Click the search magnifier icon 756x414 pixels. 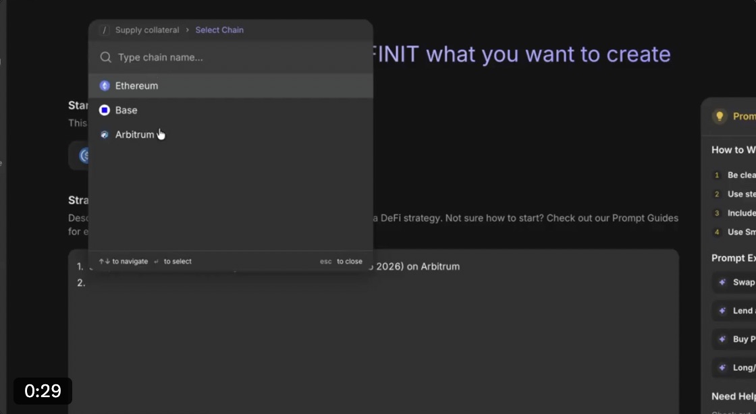[x=105, y=58]
